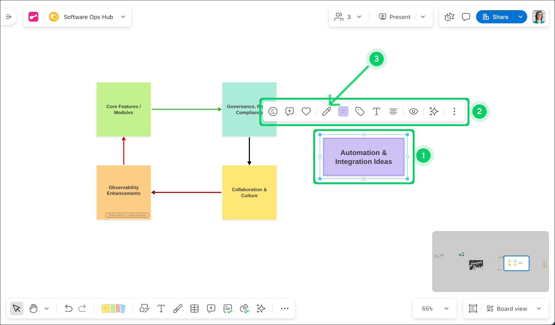Image resolution: width=555 pixels, height=325 pixels.
Task: Insert a table from bottom toolbar
Action: [x=194, y=308]
